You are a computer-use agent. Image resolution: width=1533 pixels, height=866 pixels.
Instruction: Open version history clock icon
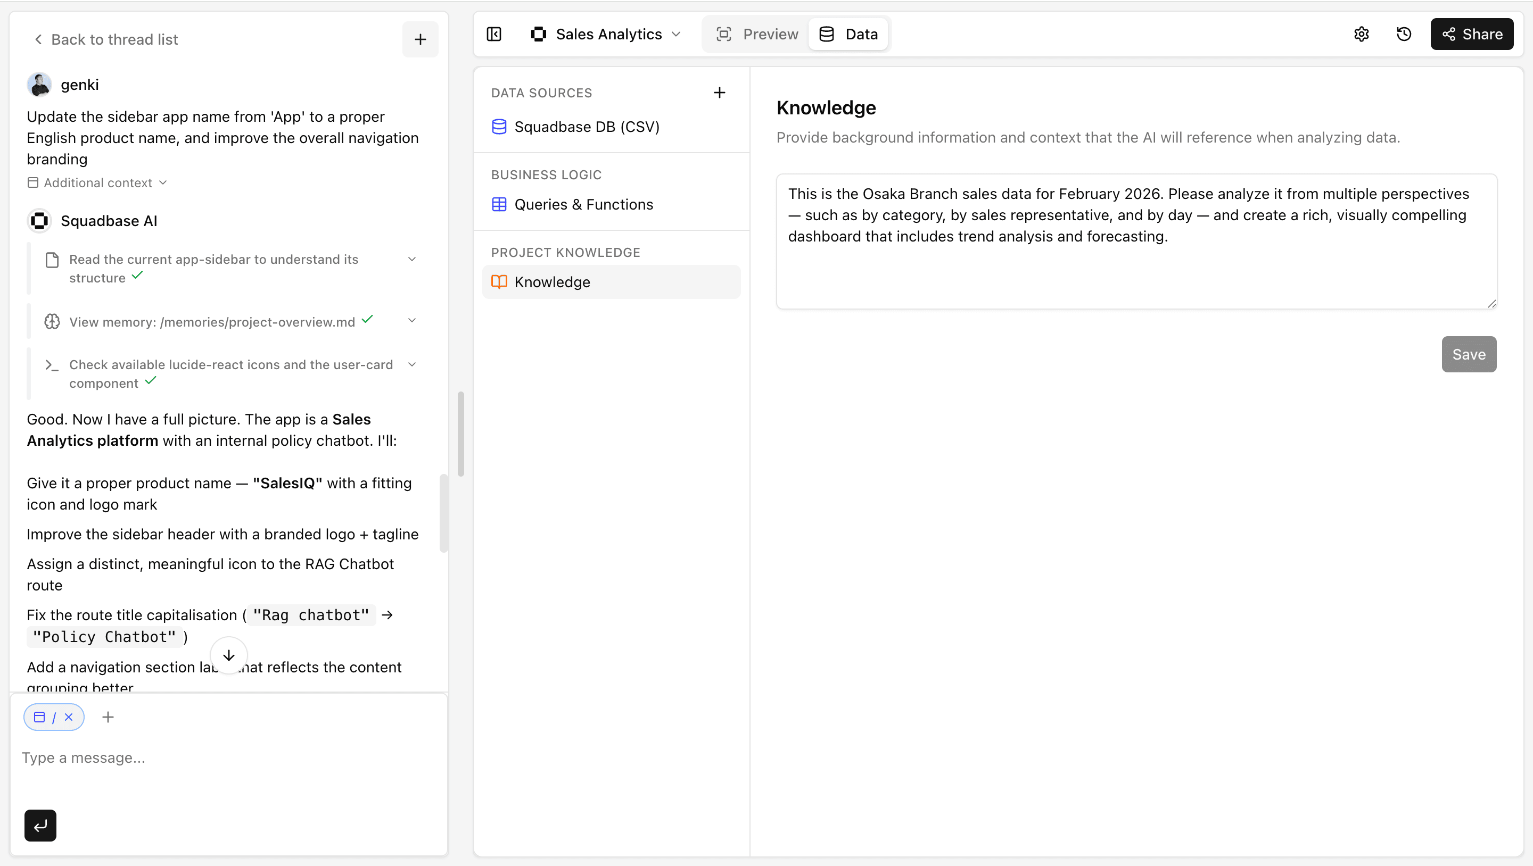(x=1403, y=34)
